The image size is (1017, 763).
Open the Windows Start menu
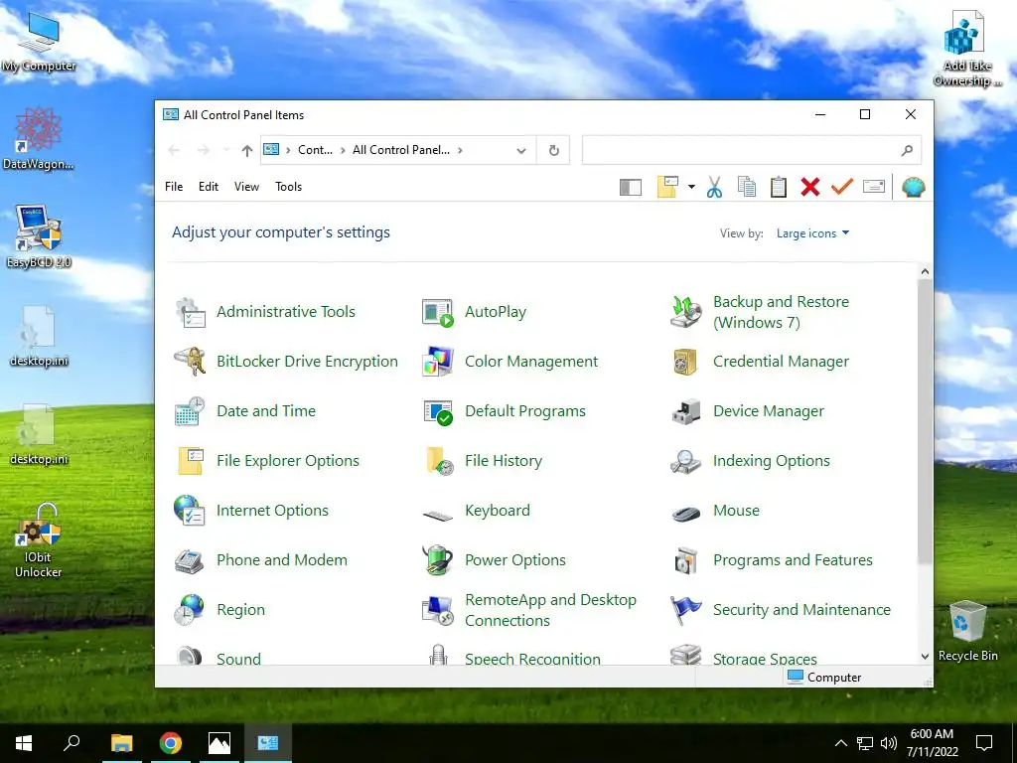24,743
